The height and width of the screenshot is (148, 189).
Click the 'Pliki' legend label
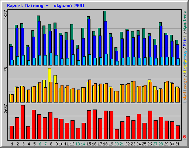coord(185,41)
